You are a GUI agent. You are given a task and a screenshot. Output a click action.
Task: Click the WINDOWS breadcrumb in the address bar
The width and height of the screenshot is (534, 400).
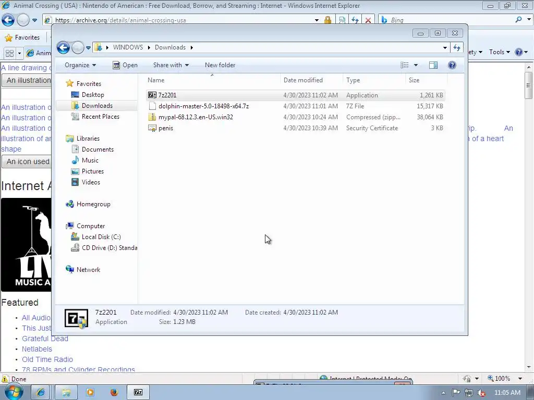[128, 47]
